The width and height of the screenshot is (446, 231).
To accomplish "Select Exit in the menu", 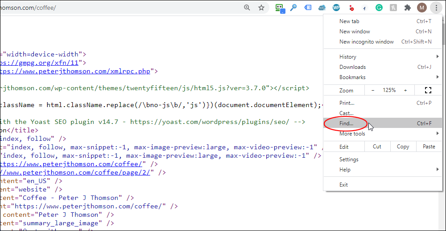I will [x=383, y=184].
